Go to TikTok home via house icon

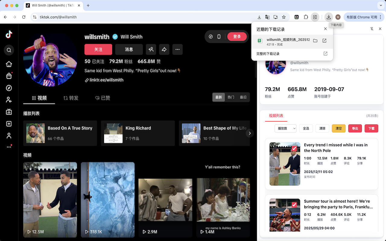tap(9, 64)
